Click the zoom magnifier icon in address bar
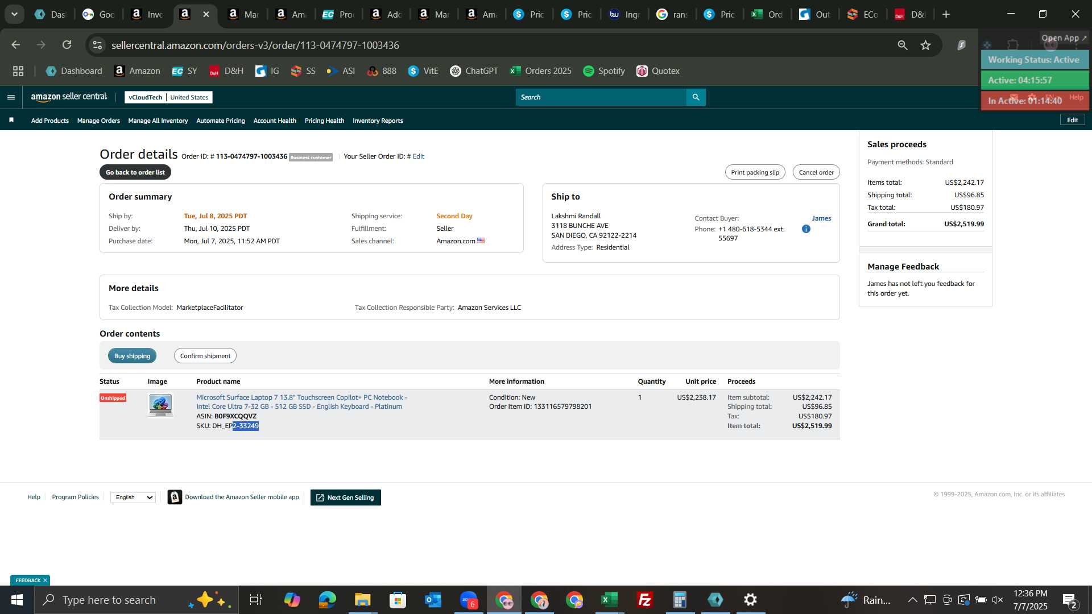1092x614 pixels. coord(903,45)
